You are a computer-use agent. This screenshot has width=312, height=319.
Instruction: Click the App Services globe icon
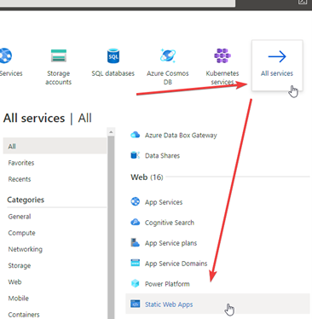135,201
